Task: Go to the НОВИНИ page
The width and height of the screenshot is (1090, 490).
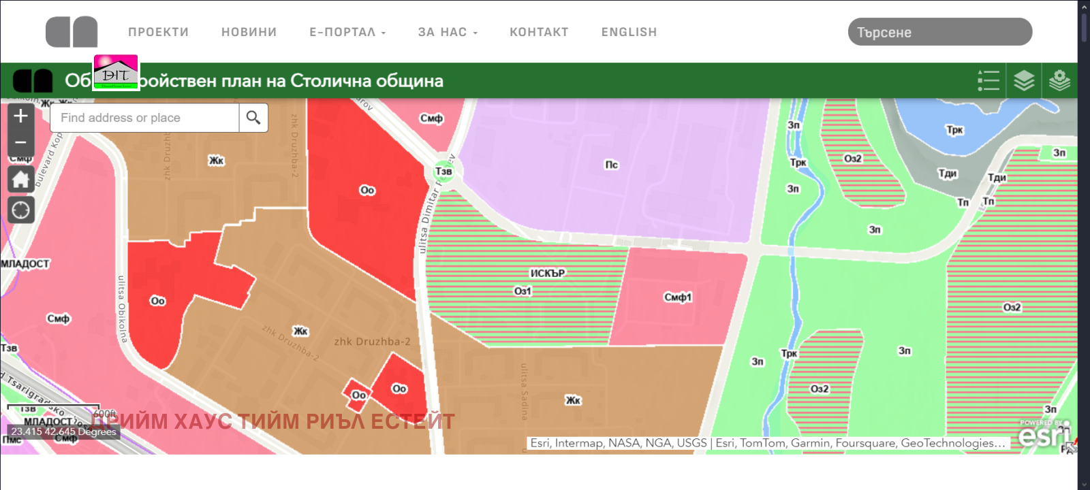Action: pos(249,32)
